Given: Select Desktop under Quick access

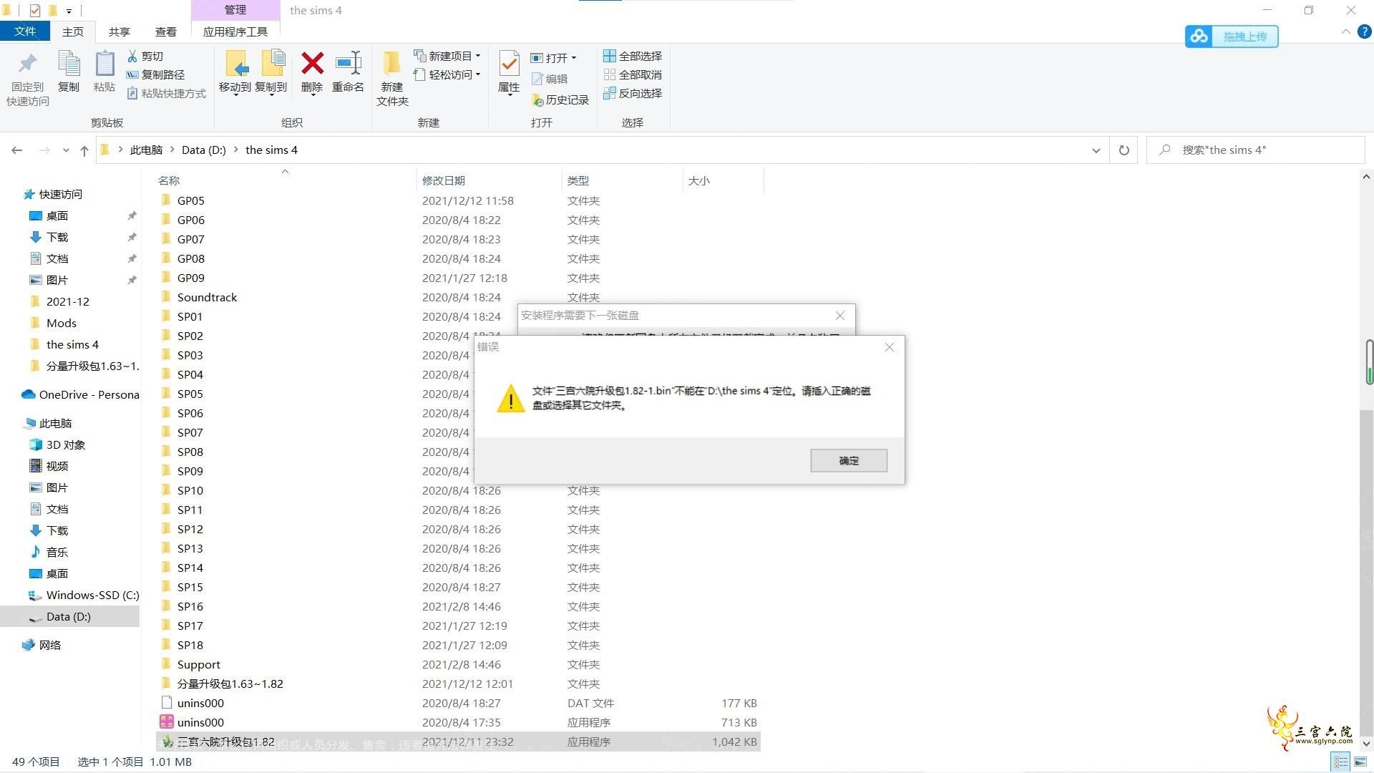Looking at the screenshot, I should [57, 215].
